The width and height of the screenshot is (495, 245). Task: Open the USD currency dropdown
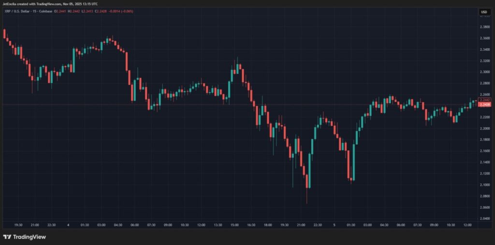tap(483, 12)
